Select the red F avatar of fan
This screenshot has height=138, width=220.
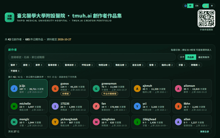tap(96, 106)
